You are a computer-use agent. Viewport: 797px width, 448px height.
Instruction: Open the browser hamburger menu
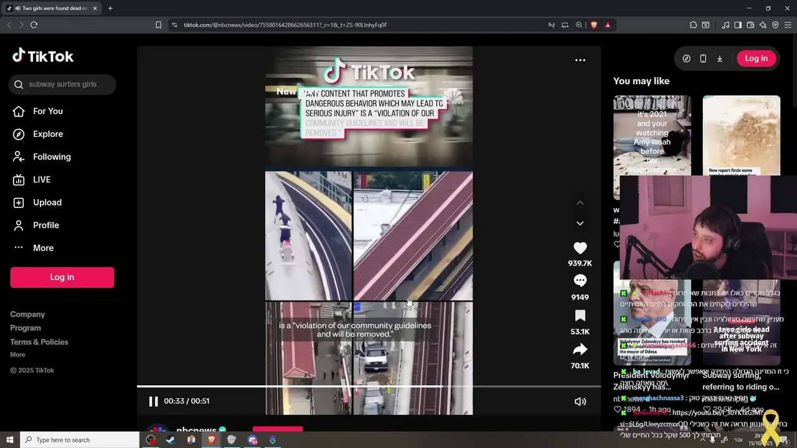click(x=788, y=25)
